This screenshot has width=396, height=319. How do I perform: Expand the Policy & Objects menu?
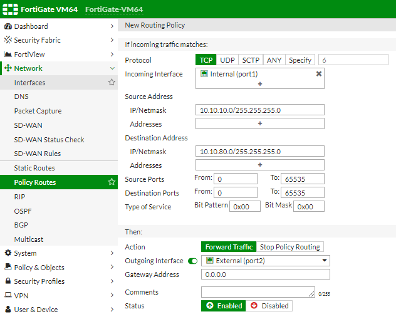[x=112, y=268]
